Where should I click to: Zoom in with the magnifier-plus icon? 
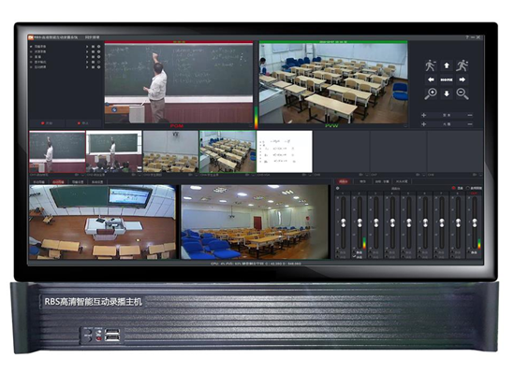(x=431, y=93)
